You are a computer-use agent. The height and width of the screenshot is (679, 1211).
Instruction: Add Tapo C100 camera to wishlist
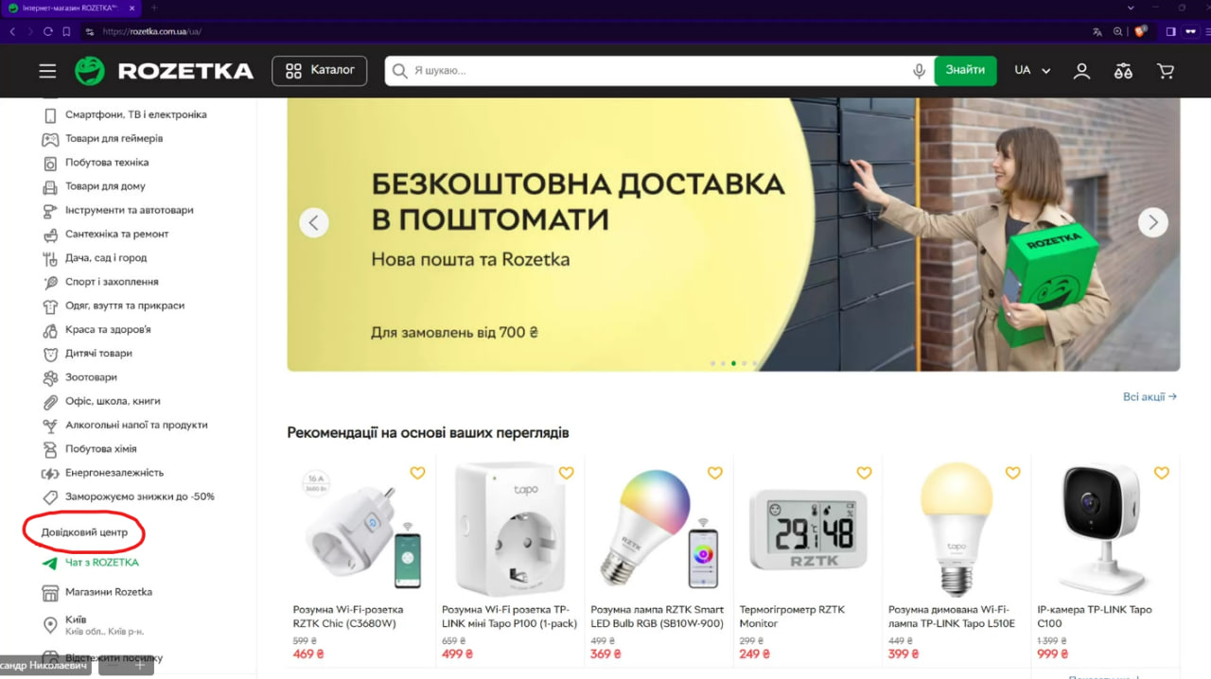1162,473
